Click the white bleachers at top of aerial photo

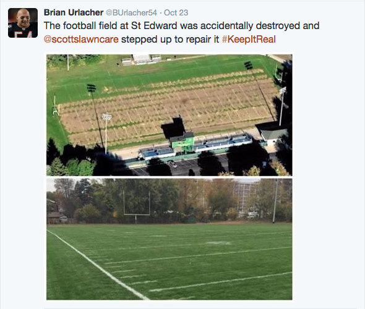coord(142,59)
